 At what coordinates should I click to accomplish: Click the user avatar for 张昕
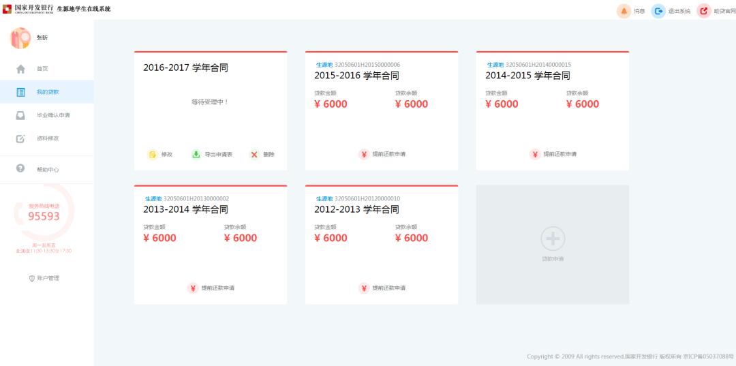click(x=20, y=38)
